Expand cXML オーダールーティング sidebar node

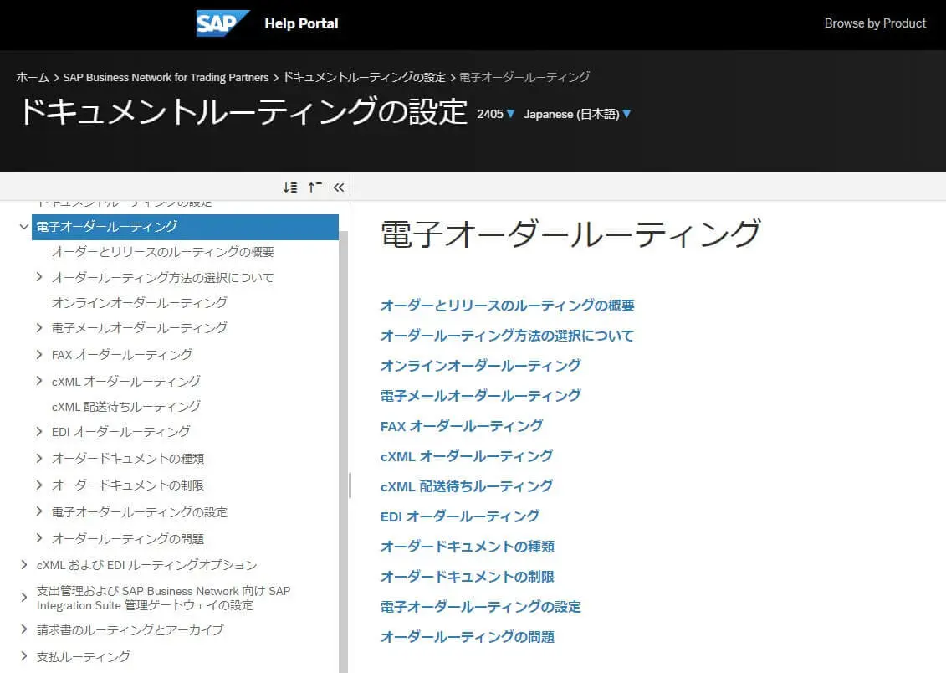click(39, 381)
